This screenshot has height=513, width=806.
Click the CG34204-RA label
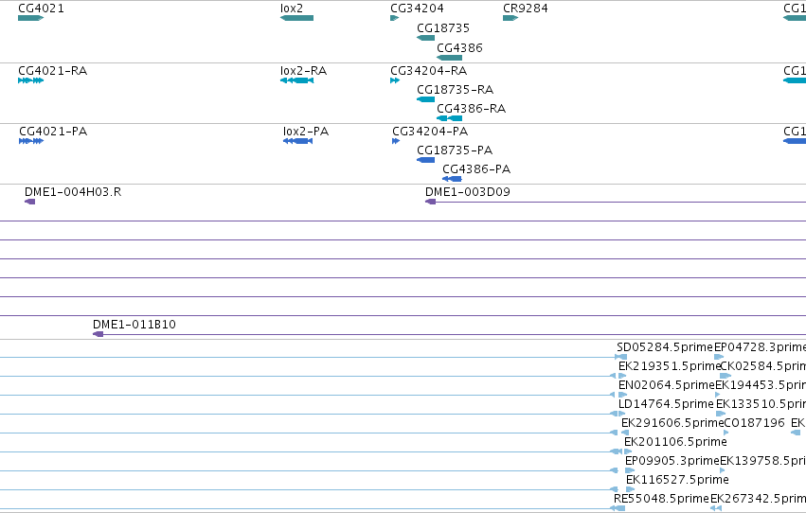coord(429,70)
